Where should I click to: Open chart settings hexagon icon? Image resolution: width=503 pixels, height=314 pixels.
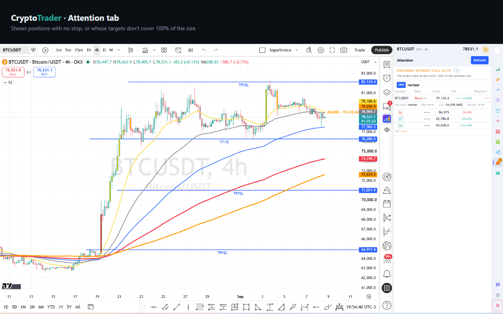pos(321,50)
